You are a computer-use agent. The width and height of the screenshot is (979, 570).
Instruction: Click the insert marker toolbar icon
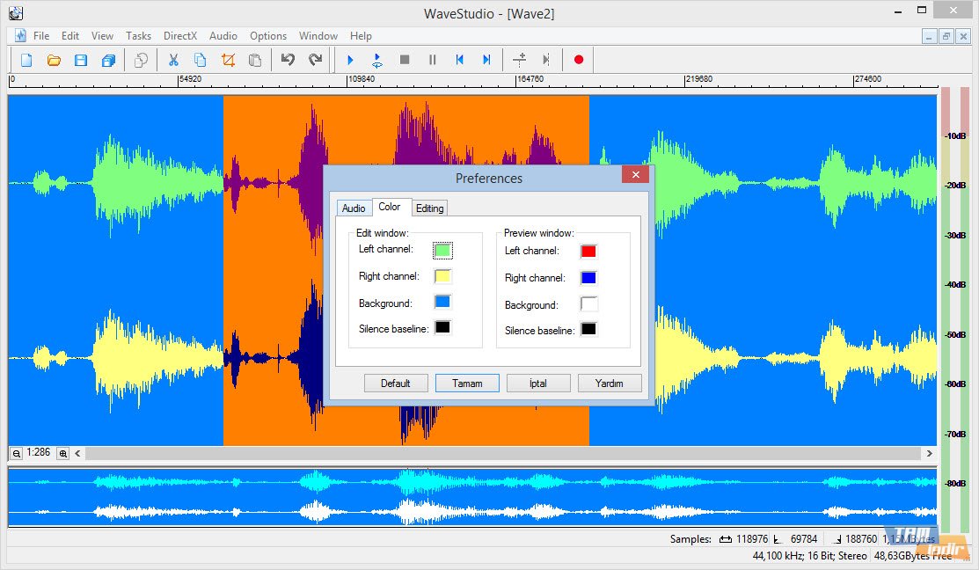pos(519,60)
